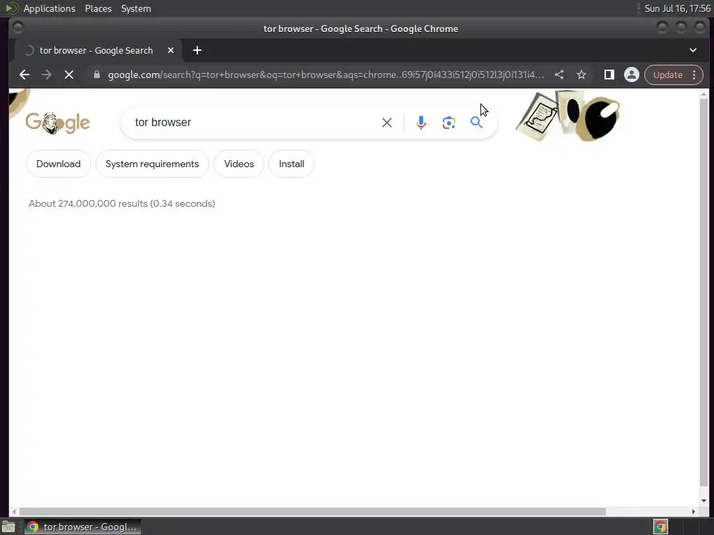714x535 pixels.
Task: Click the horizontal scrollbar thumb
Action: tap(312, 512)
